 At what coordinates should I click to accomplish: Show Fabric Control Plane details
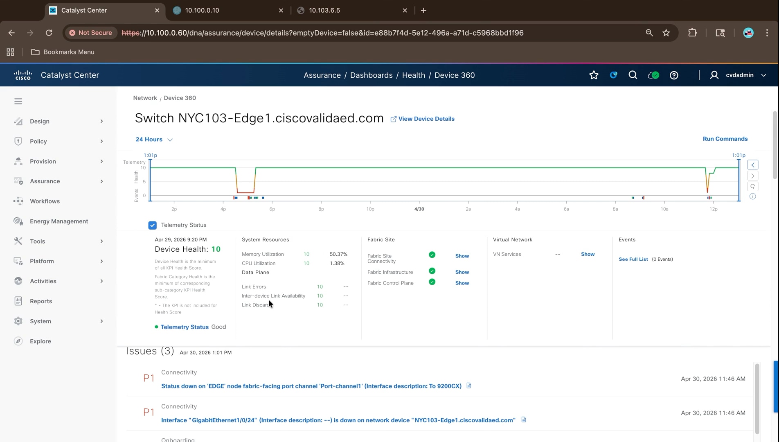(462, 283)
